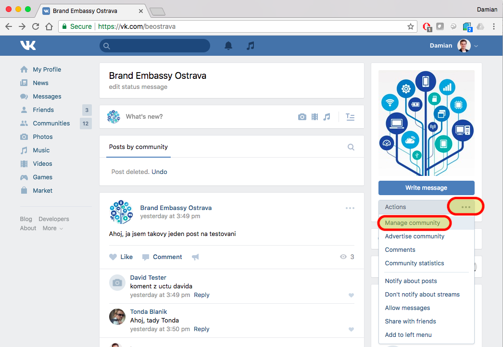This screenshot has width=503, height=347.
Task: Open notifications bell in VK header
Action: tap(228, 46)
